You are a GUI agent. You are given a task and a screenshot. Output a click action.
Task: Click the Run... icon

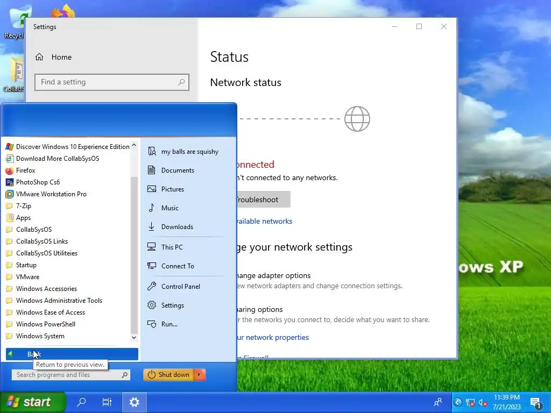(151, 324)
